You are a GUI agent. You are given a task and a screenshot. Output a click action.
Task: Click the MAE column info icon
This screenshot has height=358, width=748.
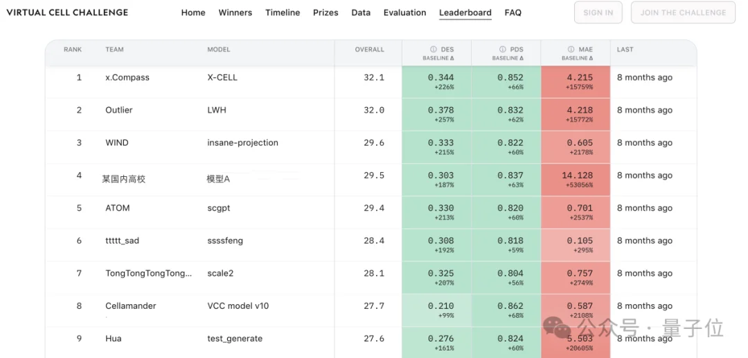571,49
